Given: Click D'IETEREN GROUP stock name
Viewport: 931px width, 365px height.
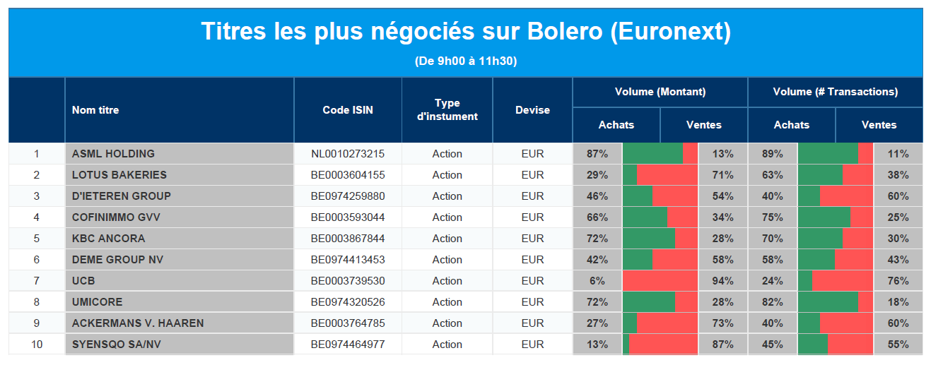Looking at the screenshot, I should [121, 196].
